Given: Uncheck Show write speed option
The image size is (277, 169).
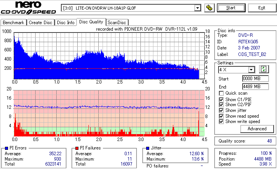Looking at the screenshot, I should point(221,121).
